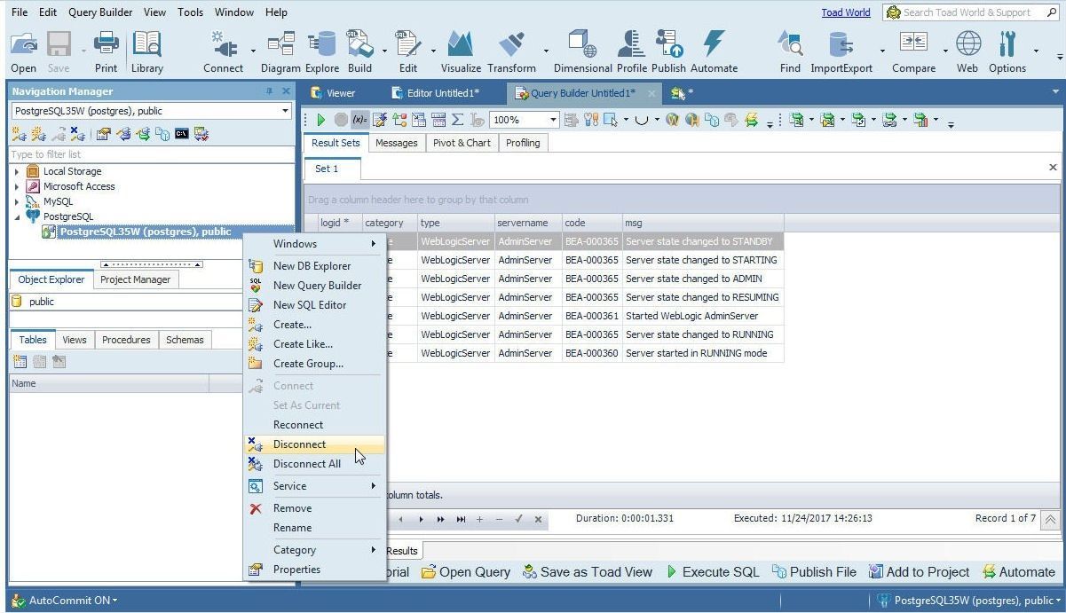
Task: Open the ImportExport tool
Action: [x=841, y=51]
